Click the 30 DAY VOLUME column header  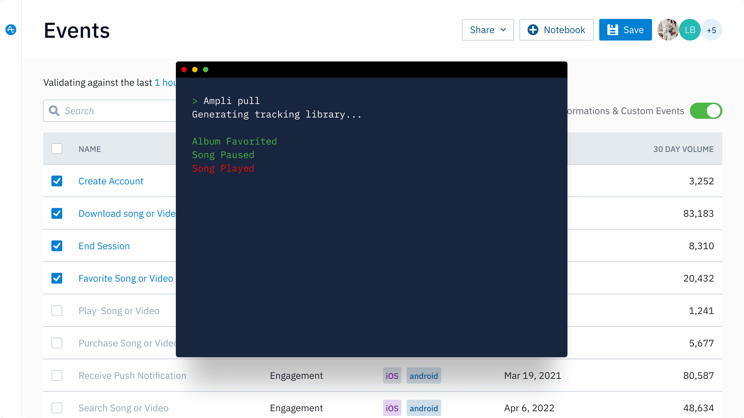click(x=683, y=149)
